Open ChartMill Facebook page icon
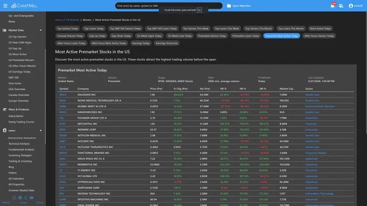 [x=20, y=197]
